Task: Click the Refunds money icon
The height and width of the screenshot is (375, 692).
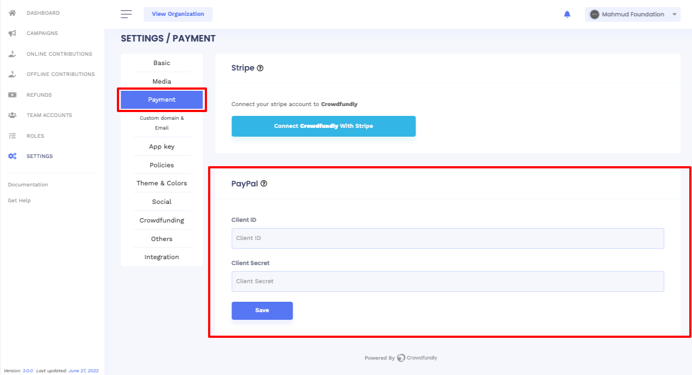Action: pyautogui.click(x=12, y=95)
